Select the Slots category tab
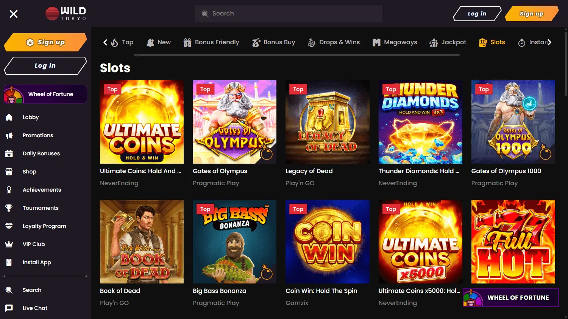This screenshot has width=568, height=319. 492,42
